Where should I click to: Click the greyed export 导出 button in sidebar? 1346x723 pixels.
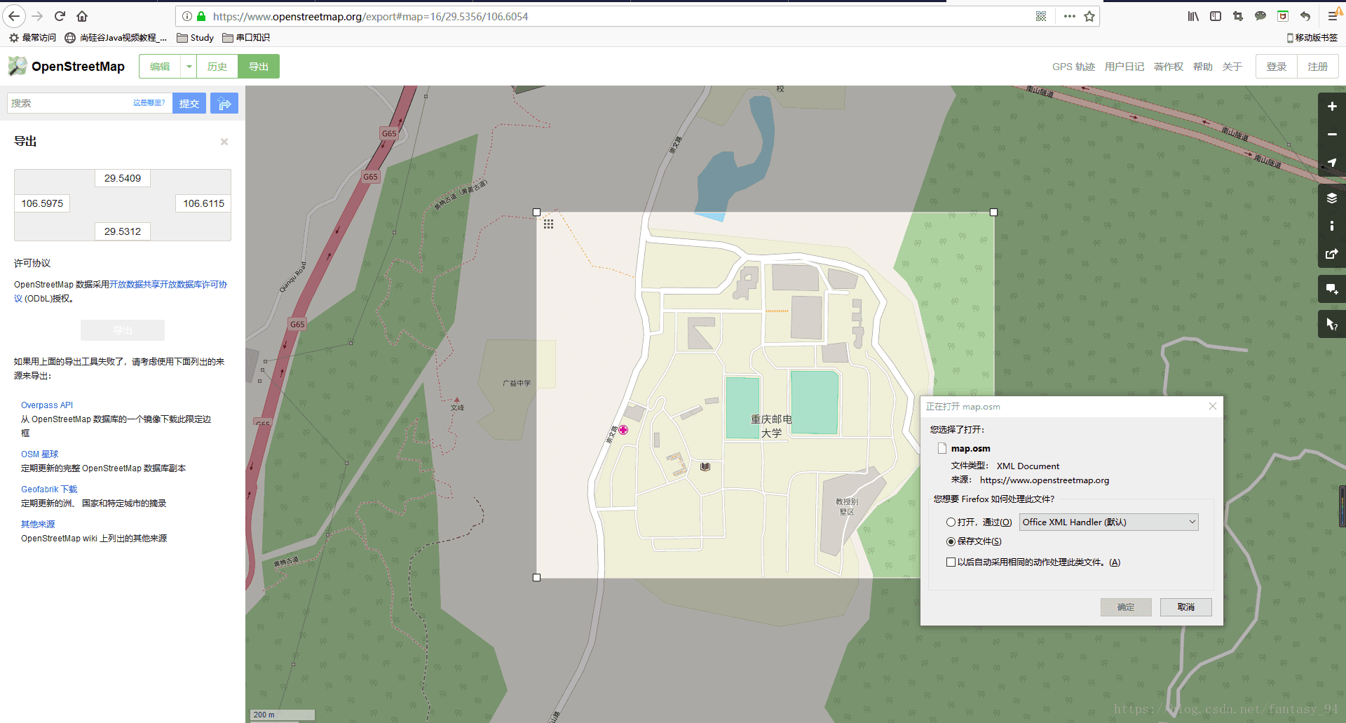click(x=123, y=330)
